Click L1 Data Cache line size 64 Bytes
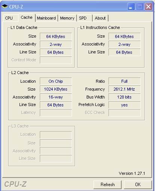155x191 pixels. (x=56, y=52)
